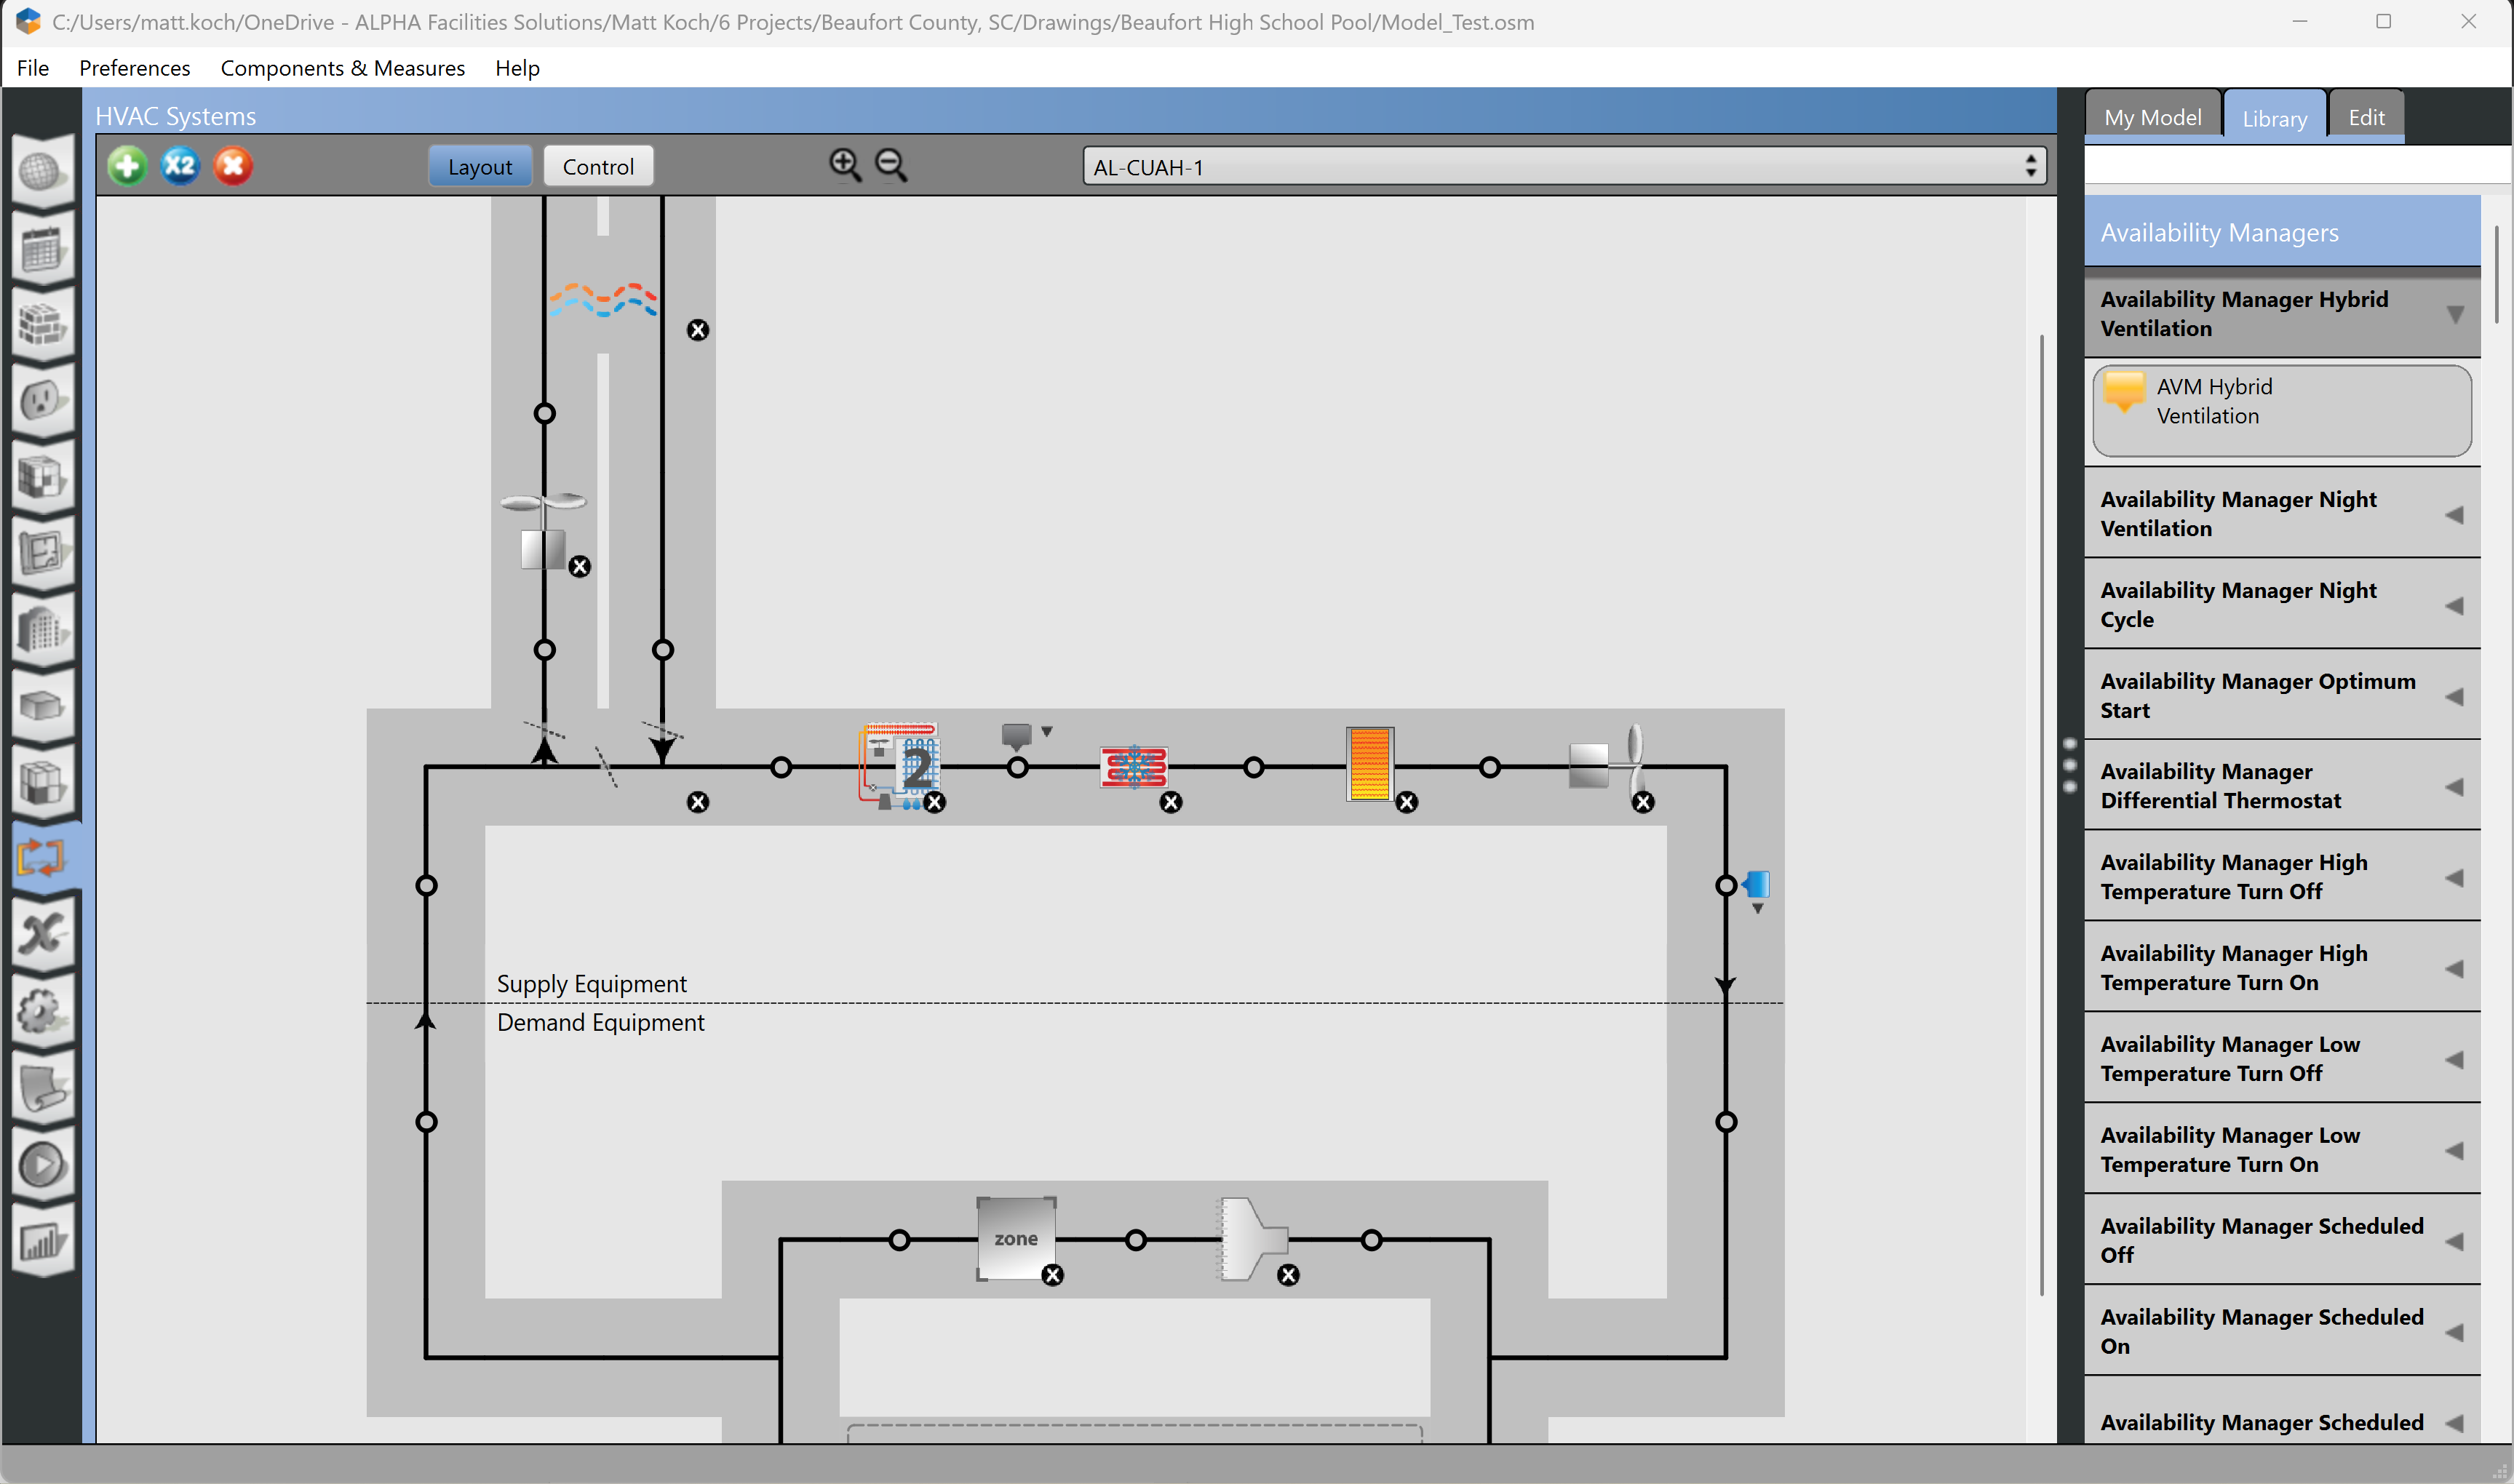Expand Availability Manager Optimum Start group
2514x1484 pixels.
(x=2282, y=696)
